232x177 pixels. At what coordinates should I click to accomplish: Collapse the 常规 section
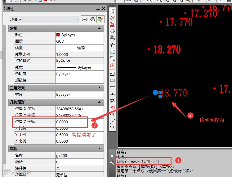(100, 28)
